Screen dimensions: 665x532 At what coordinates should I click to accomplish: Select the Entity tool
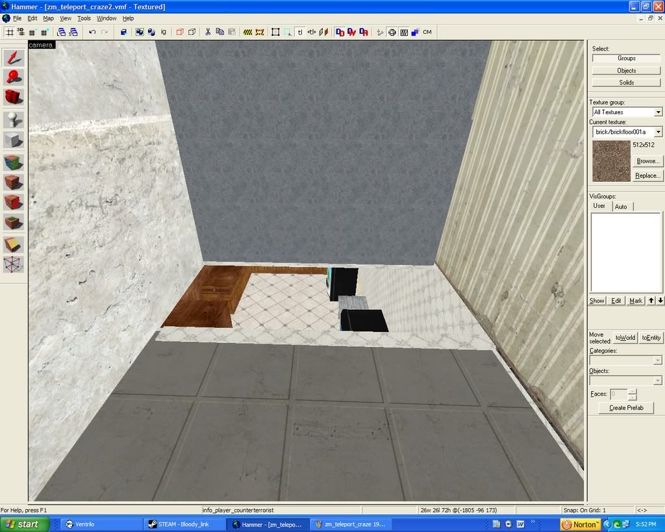14,120
